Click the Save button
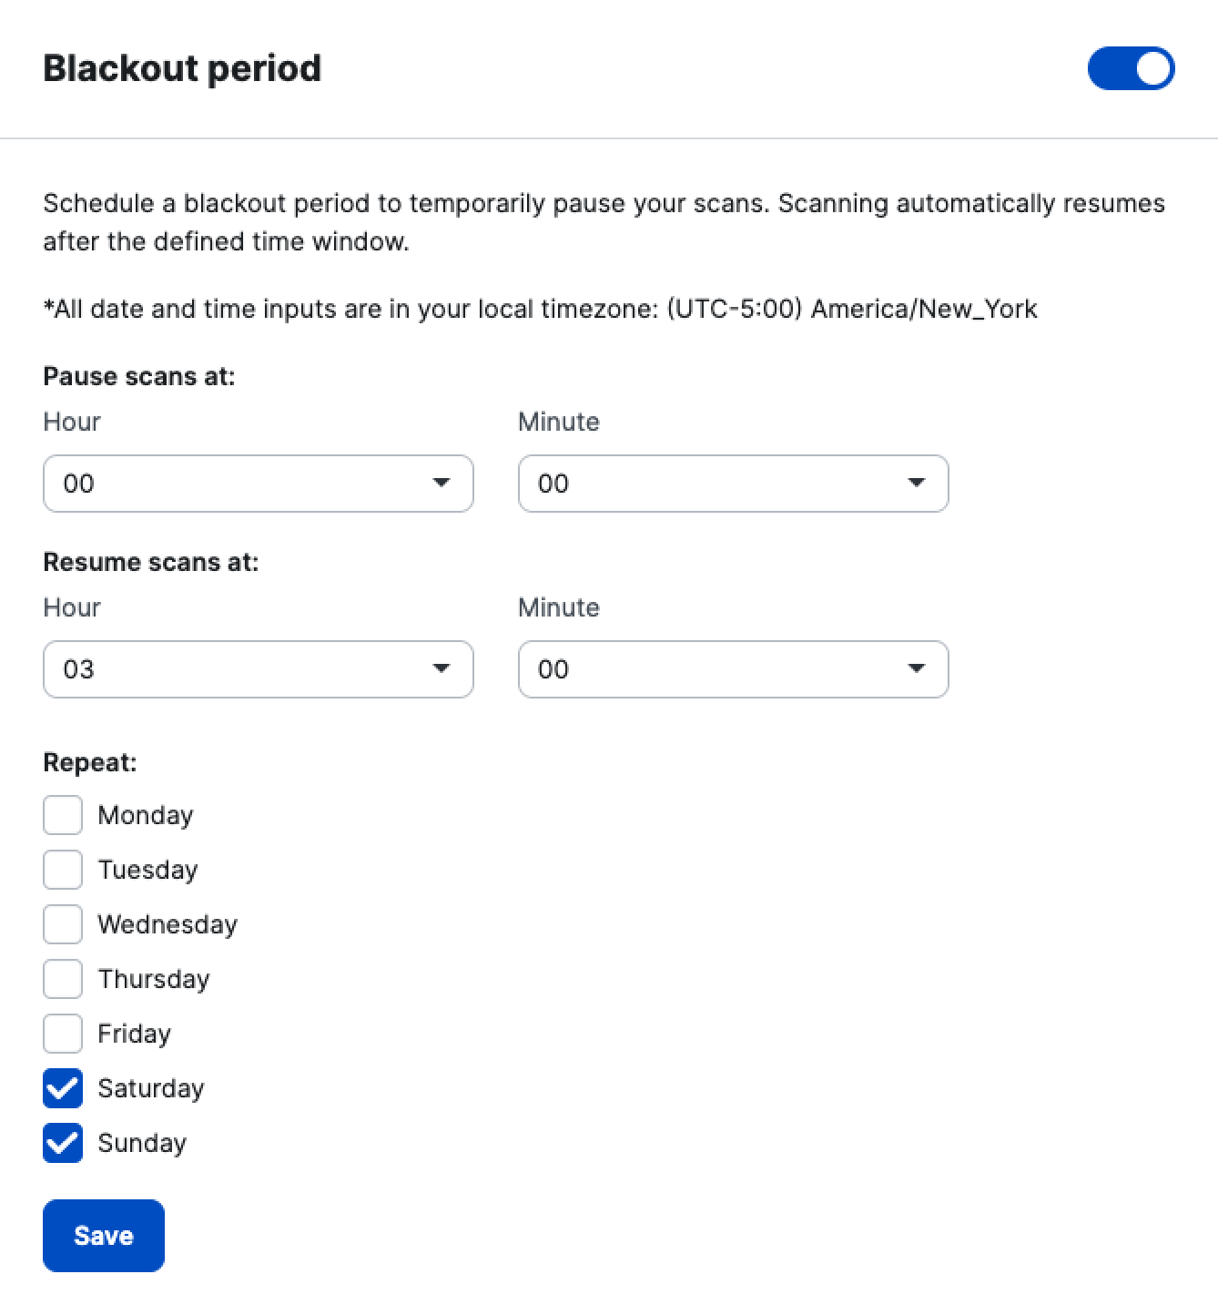This screenshot has width=1218, height=1315. point(103,1236)
